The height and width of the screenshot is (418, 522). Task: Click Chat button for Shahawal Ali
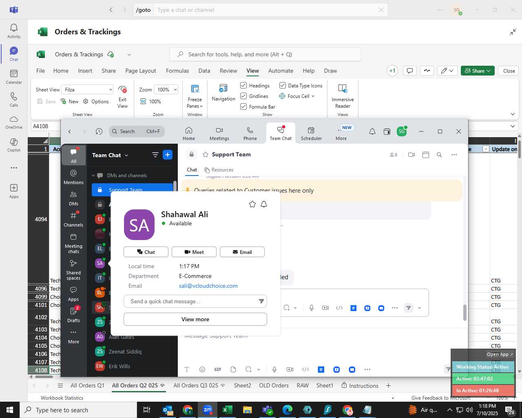pos(146,252)
